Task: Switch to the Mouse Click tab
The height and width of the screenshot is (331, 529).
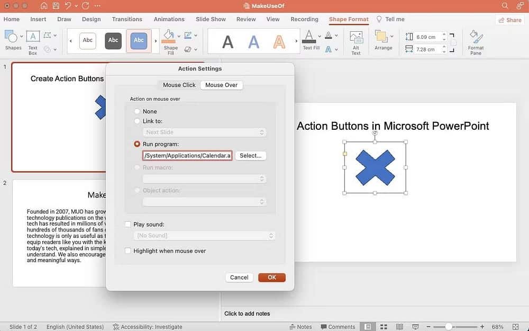Action: pyautogui.click(x=179, y=85)
